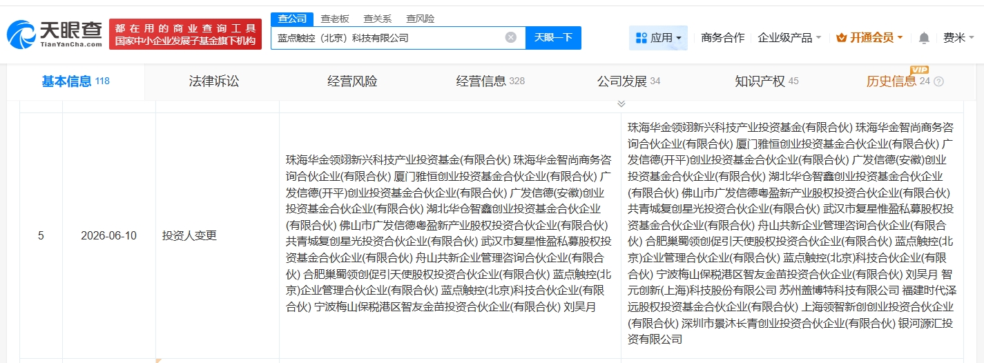Screen dimensions: 984x363
Task: Switch to the 经营信息 tab
Action: tap(490, 81)
